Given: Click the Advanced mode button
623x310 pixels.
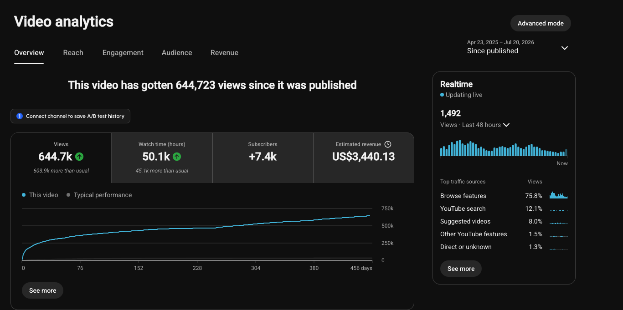Looking at the screenshot, I should (541, 23).
